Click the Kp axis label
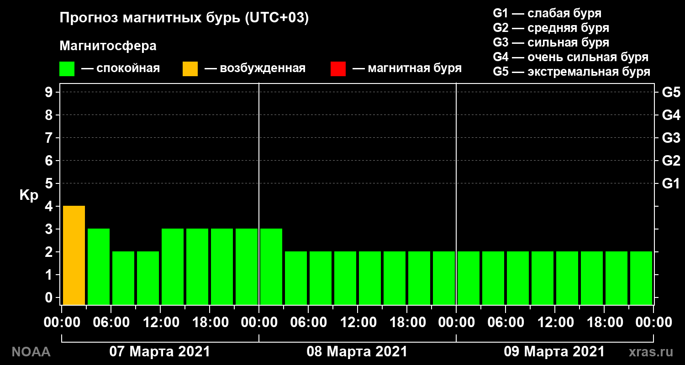The width and height of the screenshot is (685, 365). point(29,195)
